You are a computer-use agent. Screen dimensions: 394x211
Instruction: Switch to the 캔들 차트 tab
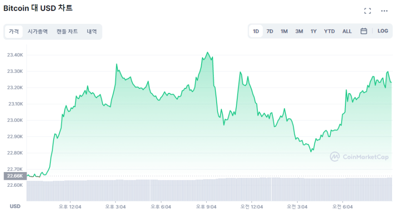[x=67, y=32]
